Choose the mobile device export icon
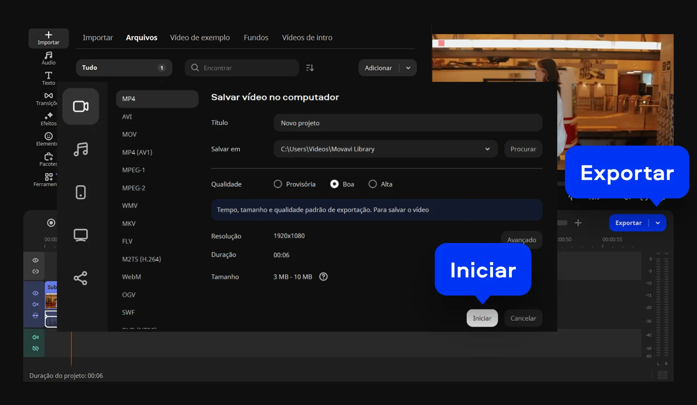 tap(81, 192)
